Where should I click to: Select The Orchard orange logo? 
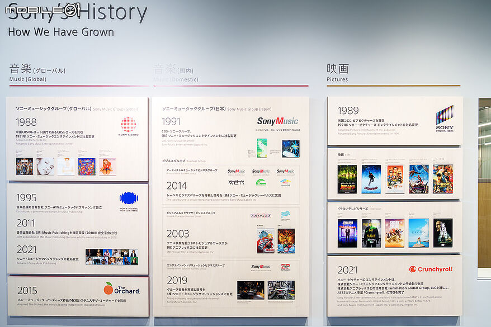pos(122,288)
